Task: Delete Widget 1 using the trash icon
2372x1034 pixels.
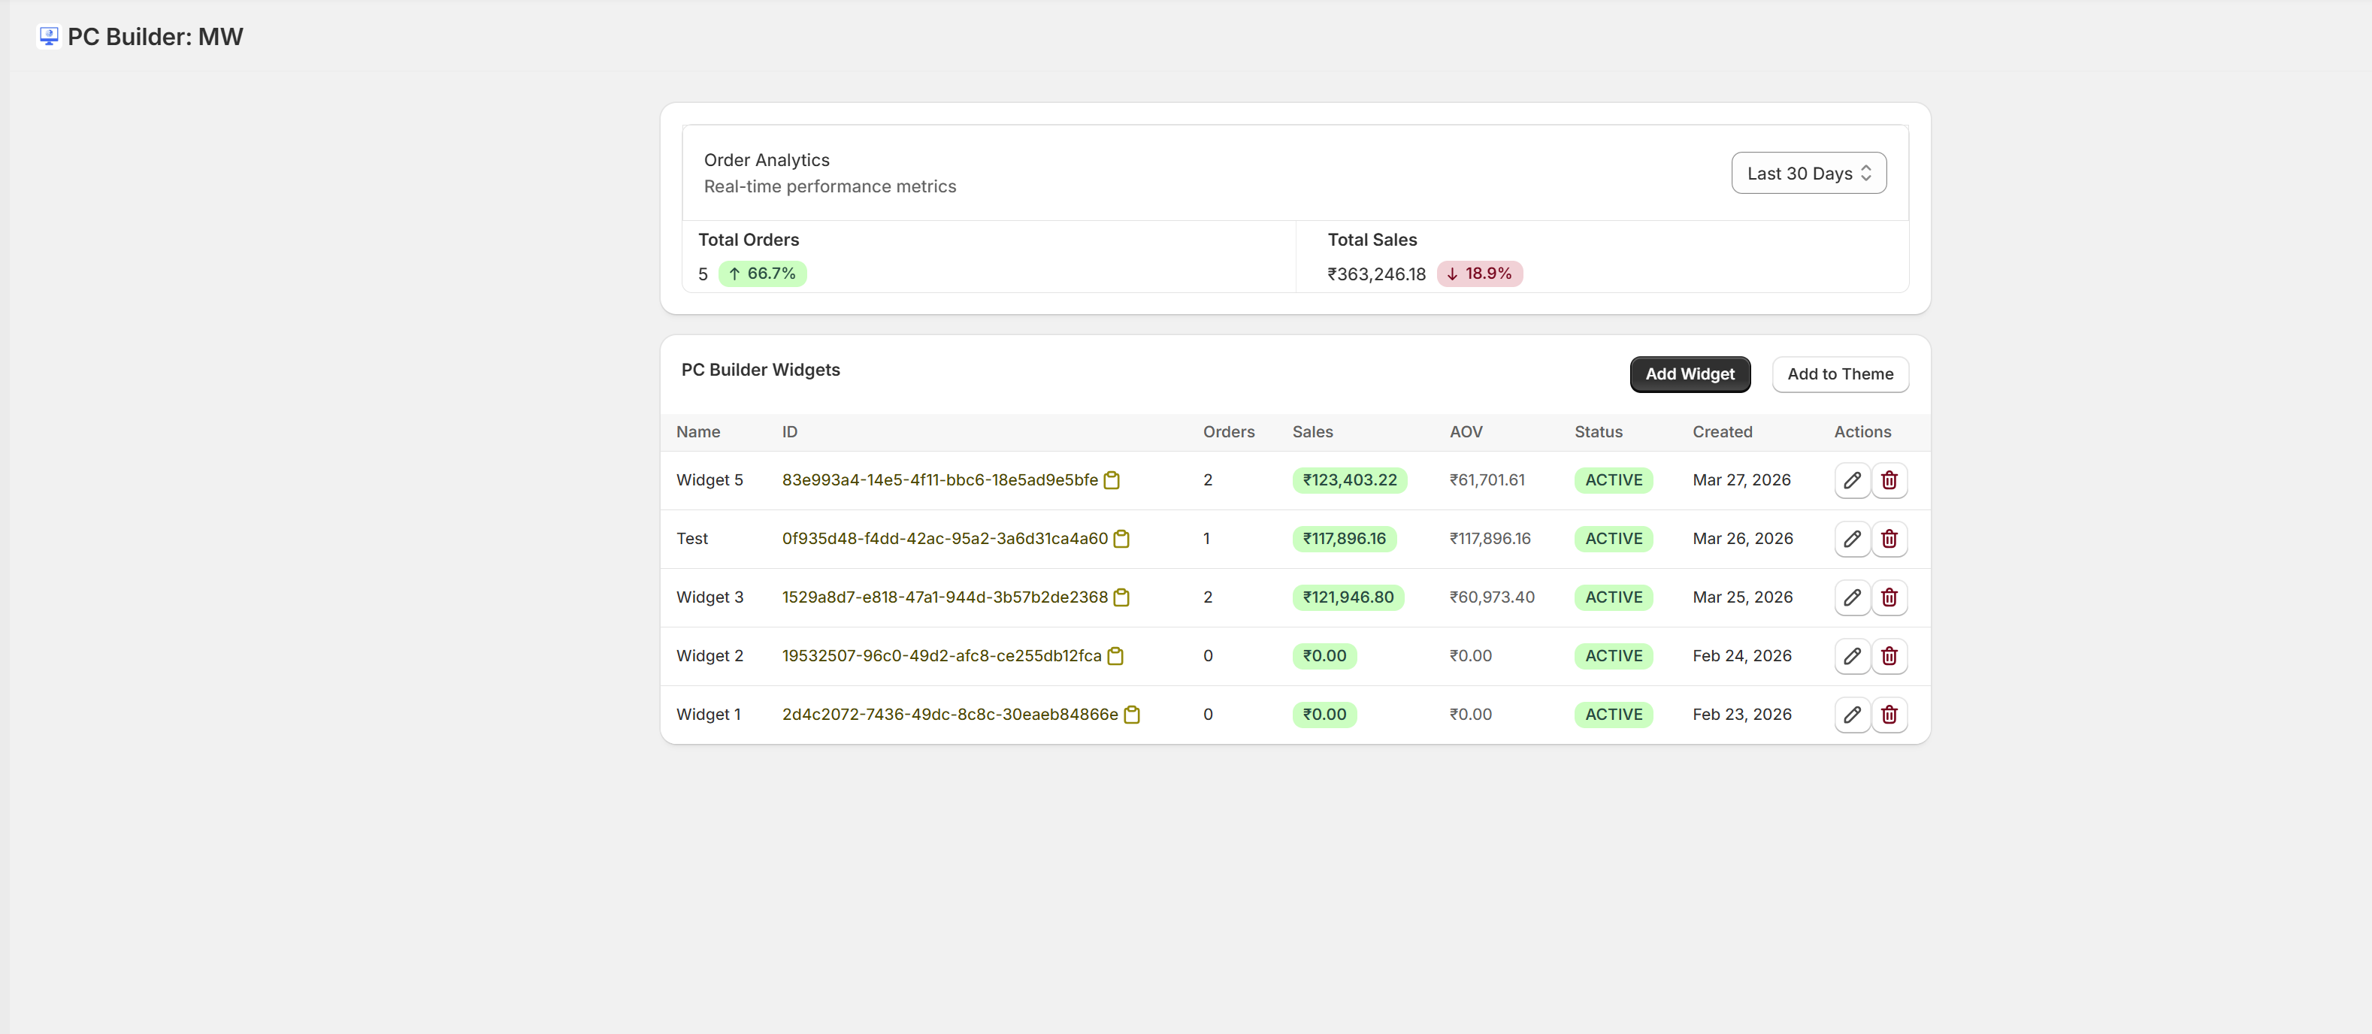Action: 1889,715
